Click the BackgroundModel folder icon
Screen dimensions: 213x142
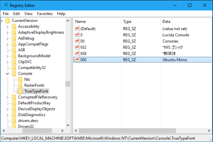click(x=14, y=56)
